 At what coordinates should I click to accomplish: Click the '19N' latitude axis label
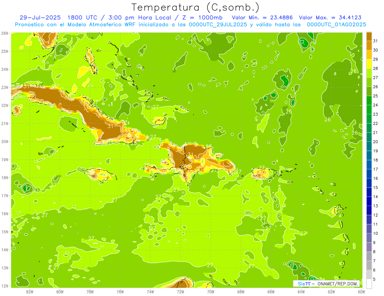[x=4, y=159]
